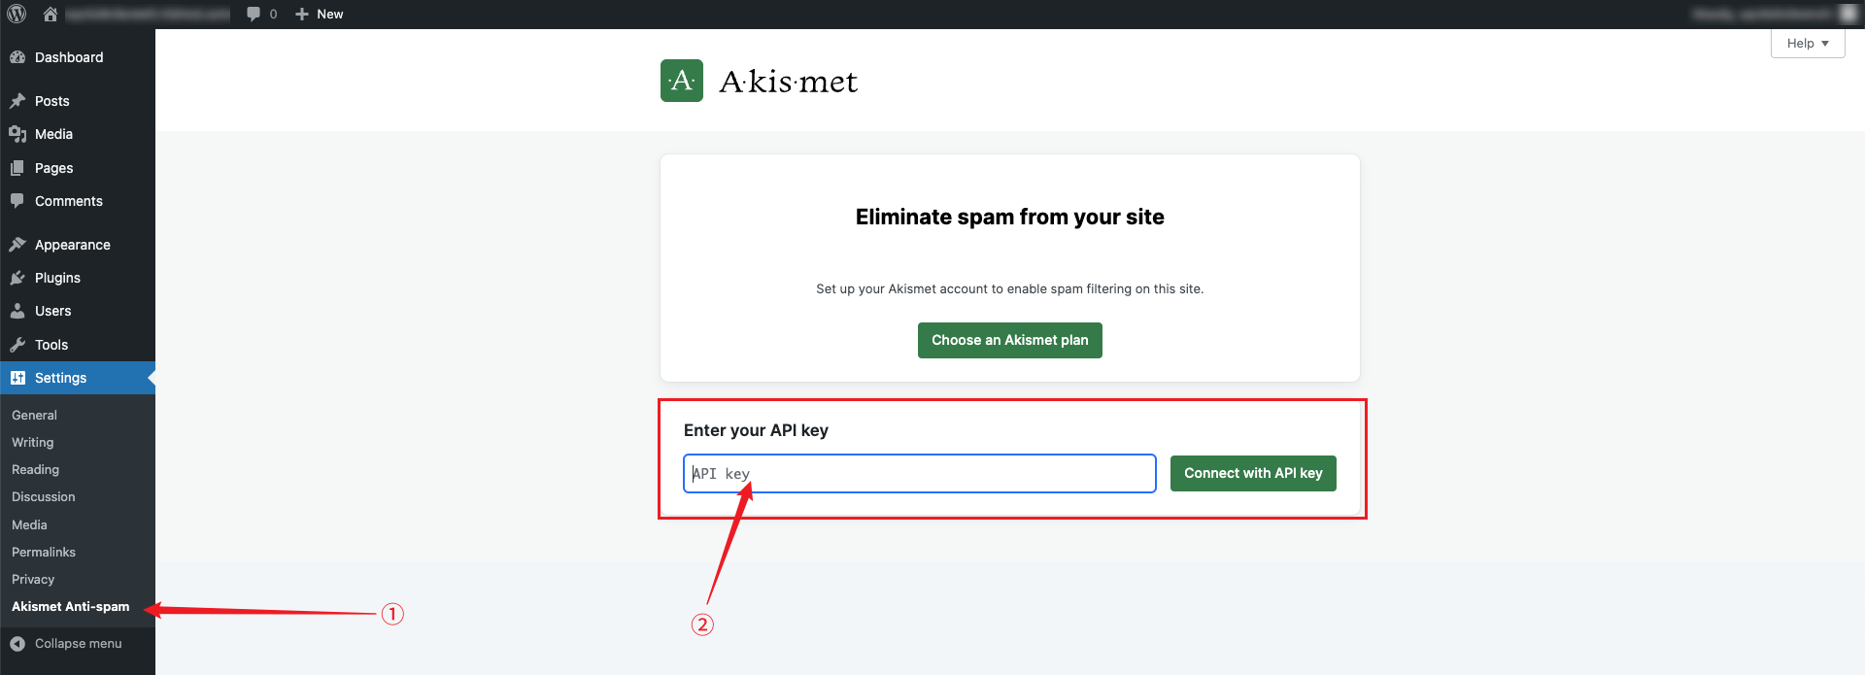Open the Discussion settings submenu item
Viewport: 1865px width, 675px height.
[44, 496]
